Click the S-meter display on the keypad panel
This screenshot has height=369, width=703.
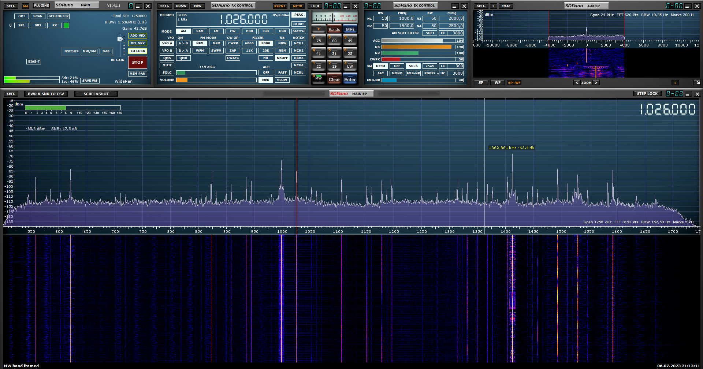(334, 17)
